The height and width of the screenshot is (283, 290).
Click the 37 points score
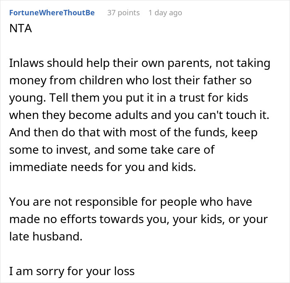(x=123, y=13)
